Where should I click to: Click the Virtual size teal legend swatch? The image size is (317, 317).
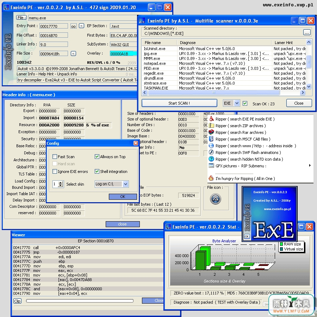tap(281, 249)
